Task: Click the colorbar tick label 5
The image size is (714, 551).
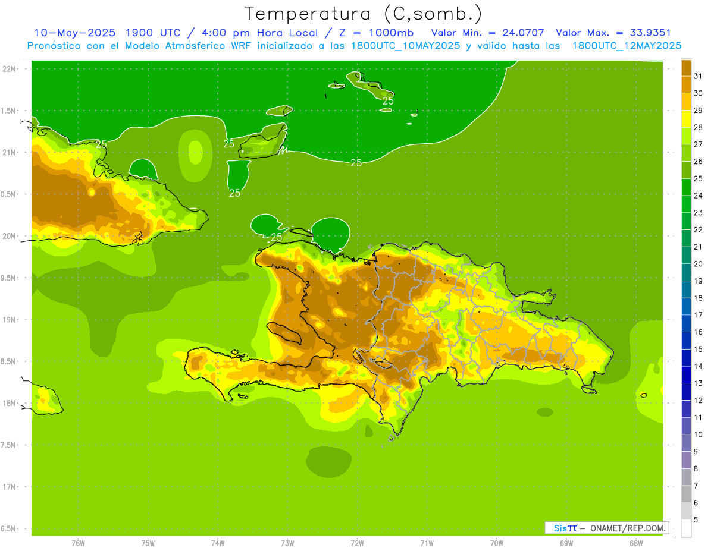Action: click(x=696, y=520)
